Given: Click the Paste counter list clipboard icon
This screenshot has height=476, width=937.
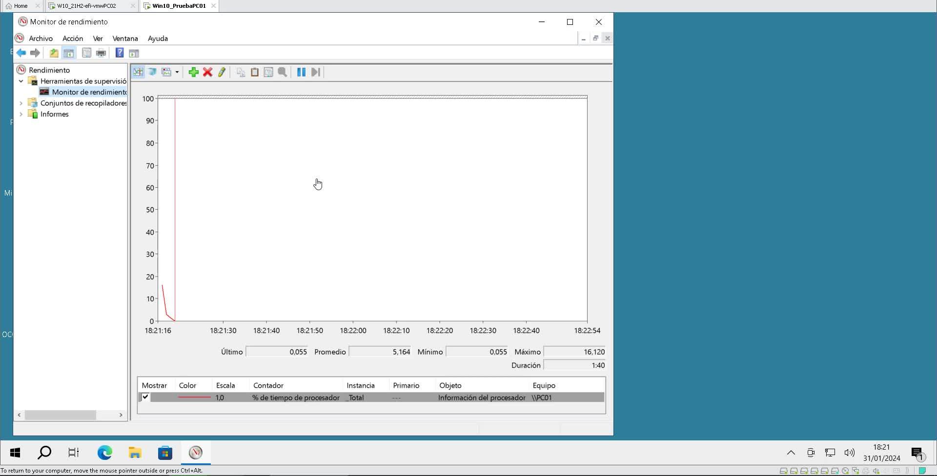Looking at the screenshot, I should 255,72.
